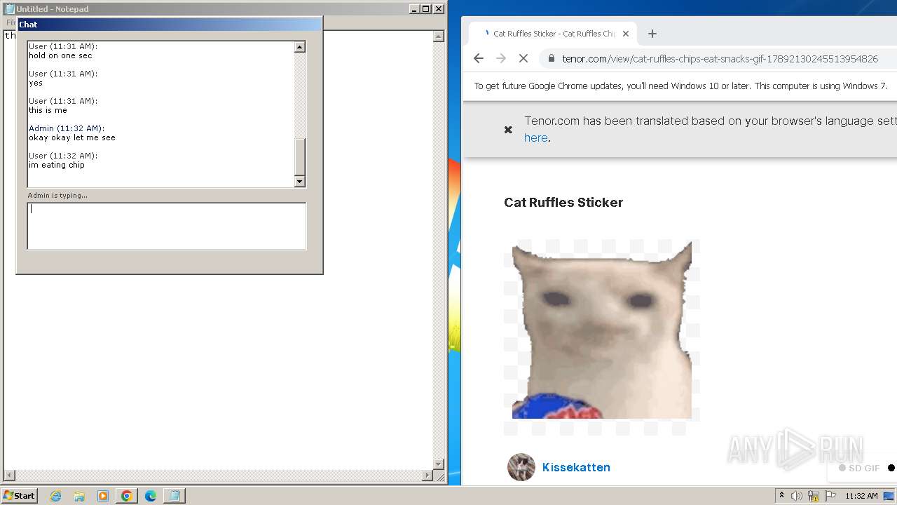The height and width of the screenshot is (505, 897).
Task: Close the Cat Ruffles Sticker tab
Action: 626,34
